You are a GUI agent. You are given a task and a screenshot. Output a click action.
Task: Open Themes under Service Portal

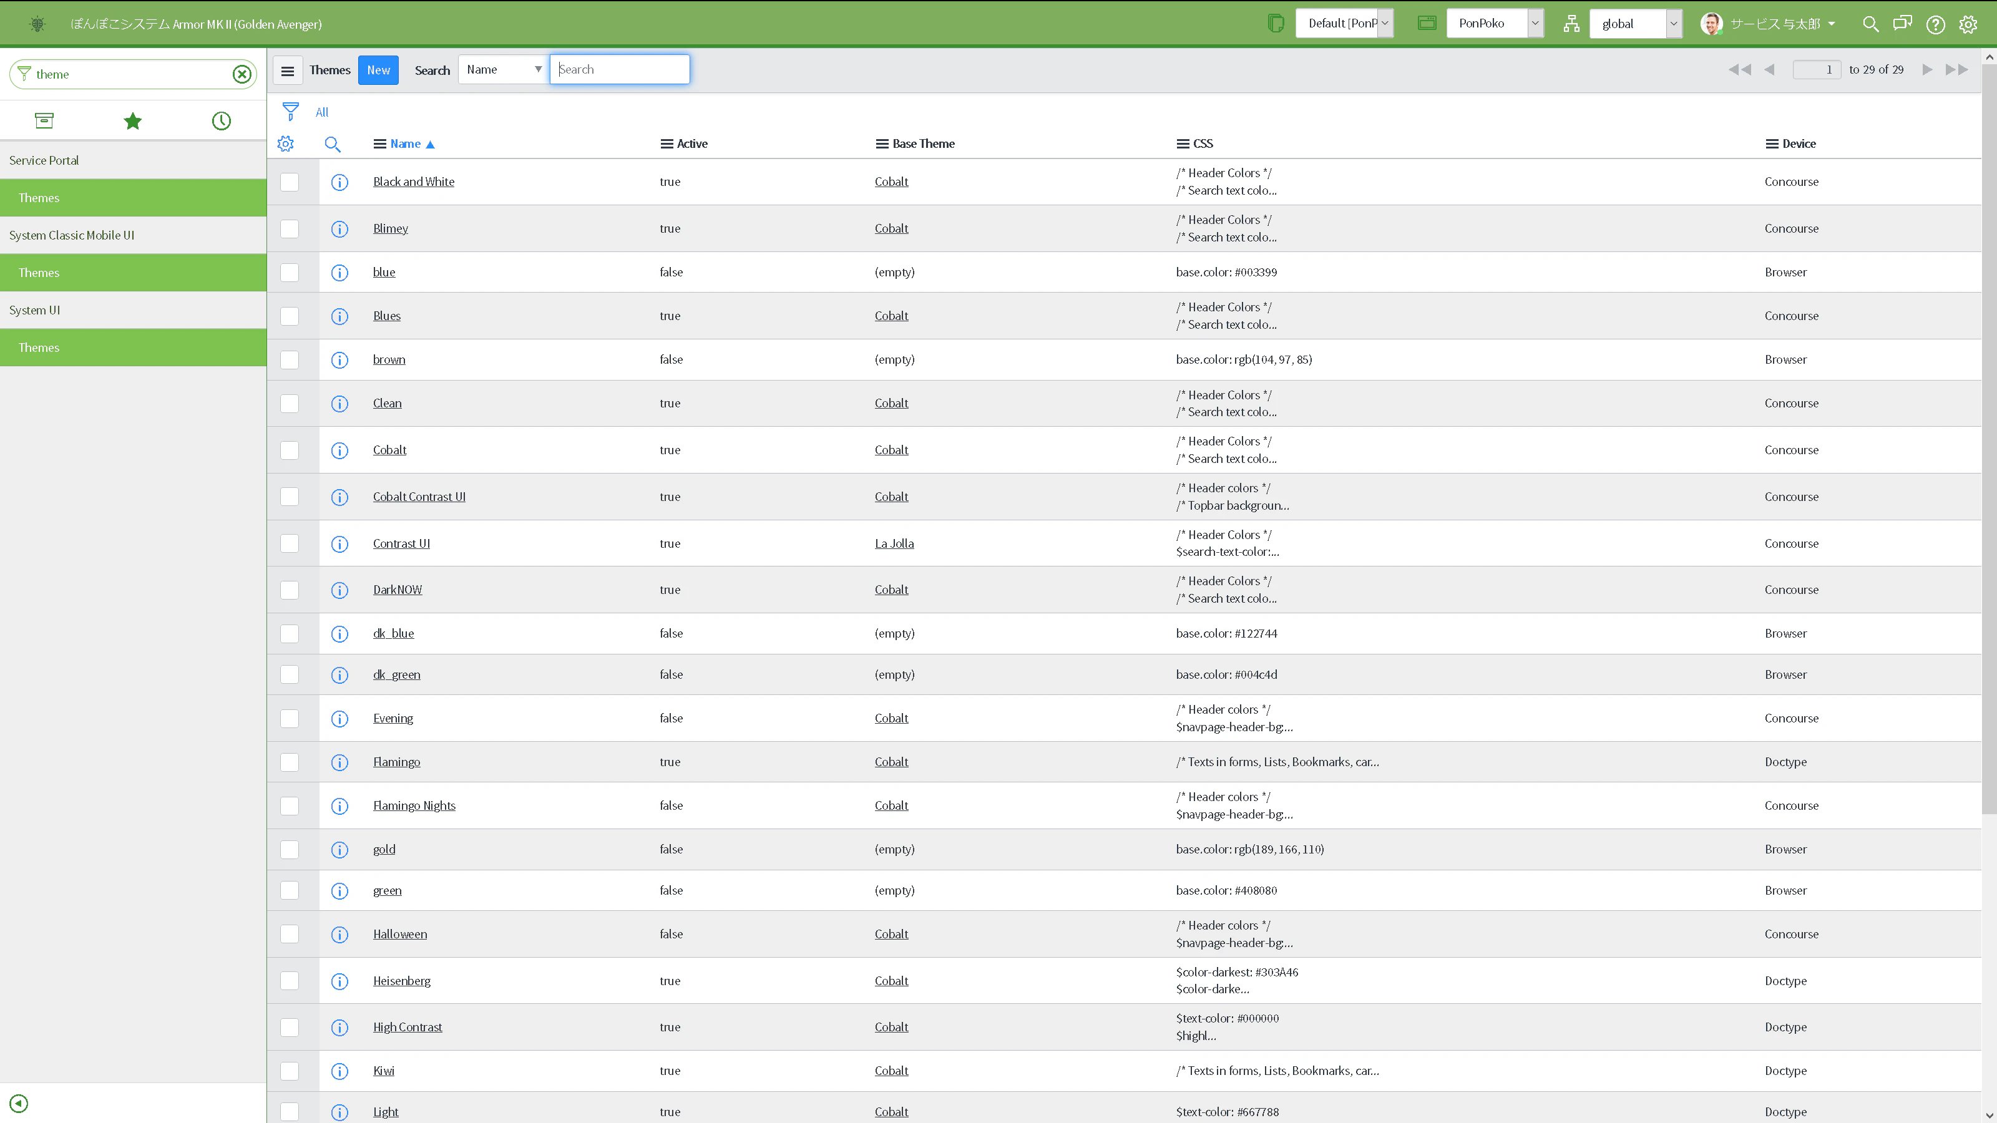tap(134, 198)
